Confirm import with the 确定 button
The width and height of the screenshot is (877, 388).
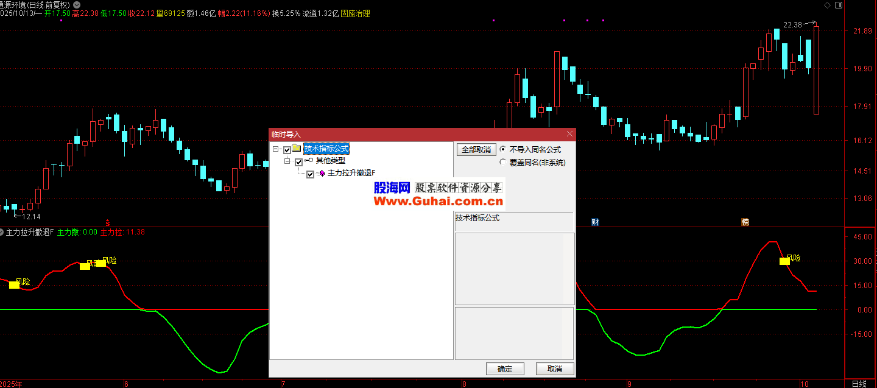click(505, 369)
